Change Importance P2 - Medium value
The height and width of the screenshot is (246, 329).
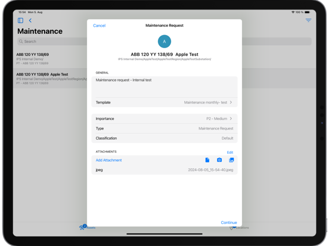[216, 119]
